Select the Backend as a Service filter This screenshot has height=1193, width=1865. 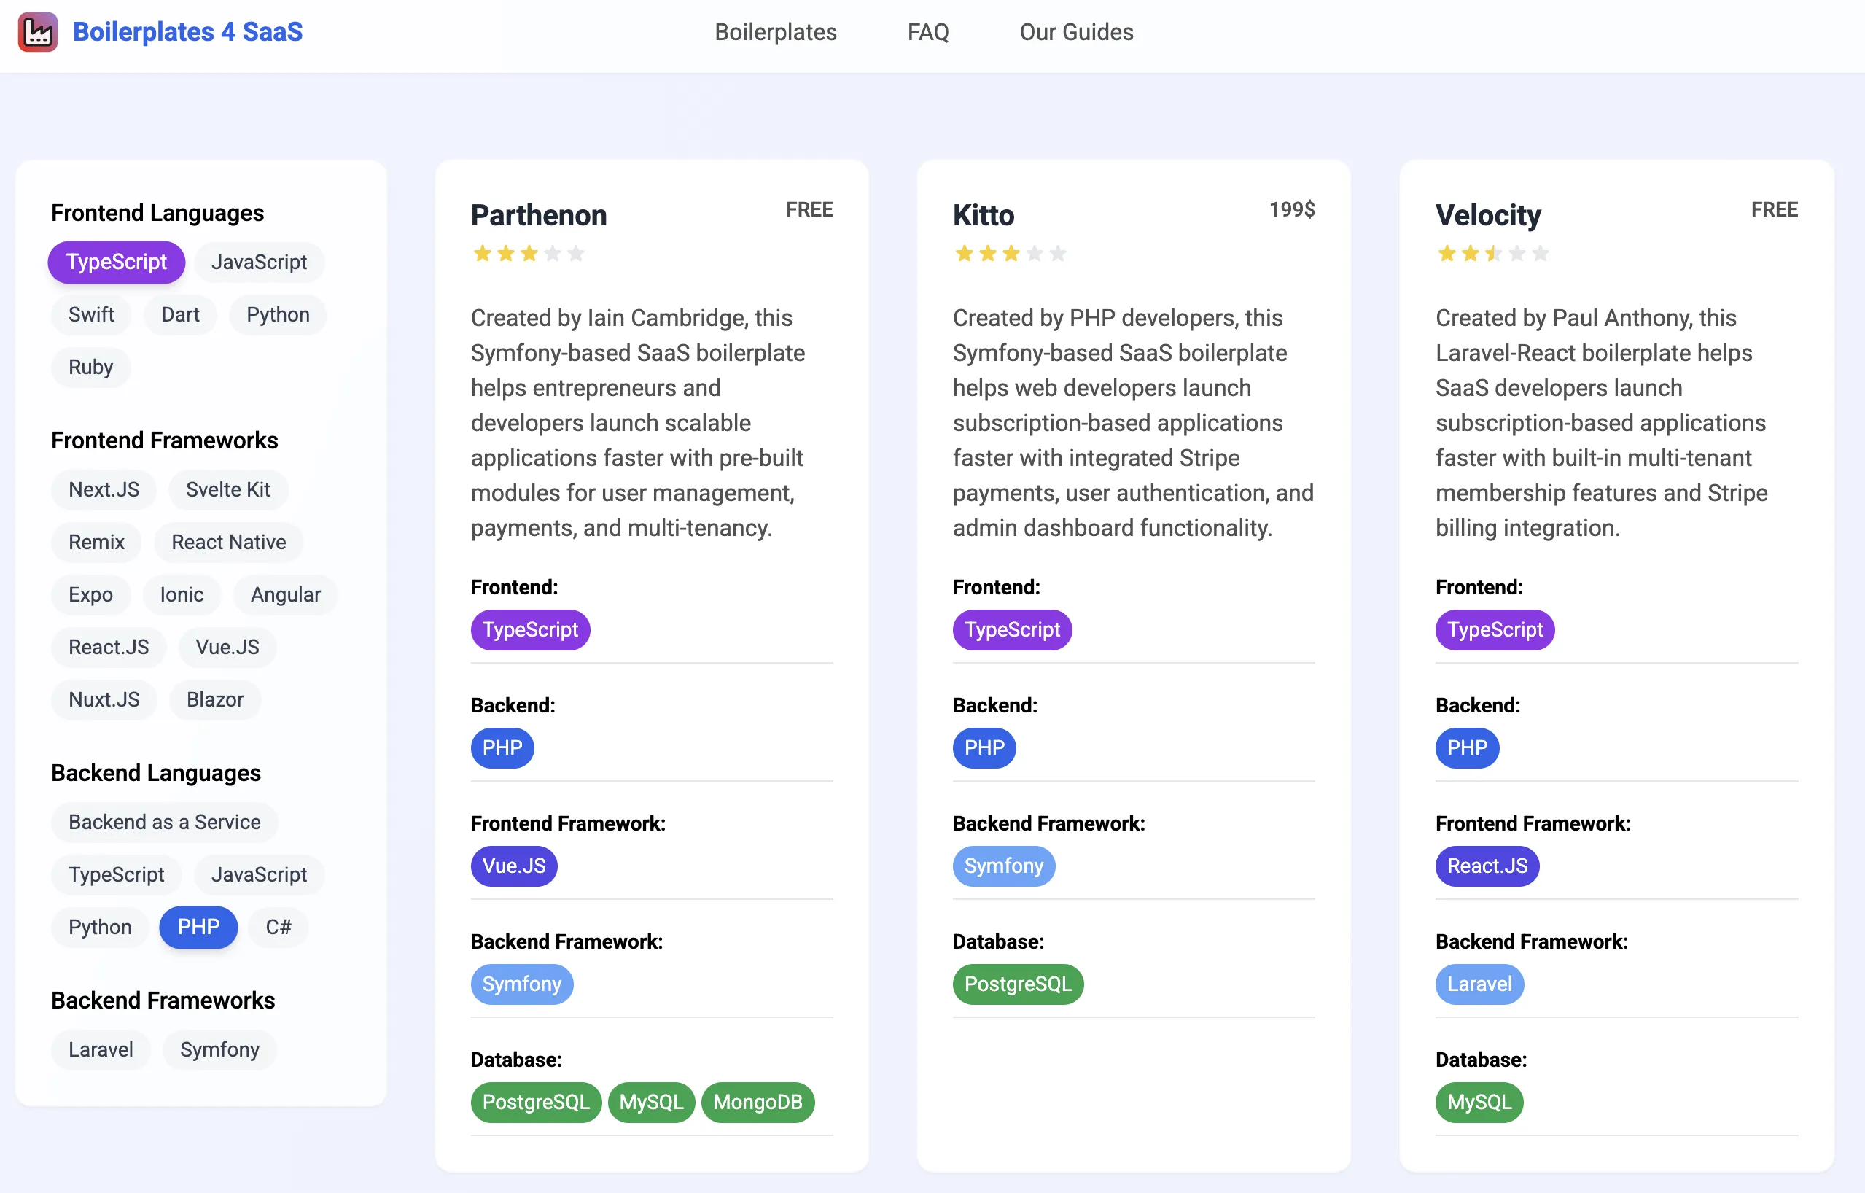164,822
